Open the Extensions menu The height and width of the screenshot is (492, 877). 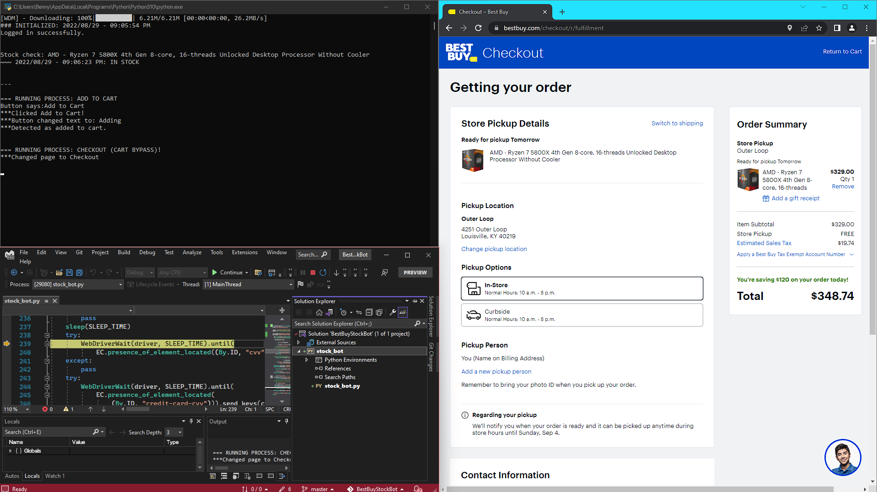[245, 252]
